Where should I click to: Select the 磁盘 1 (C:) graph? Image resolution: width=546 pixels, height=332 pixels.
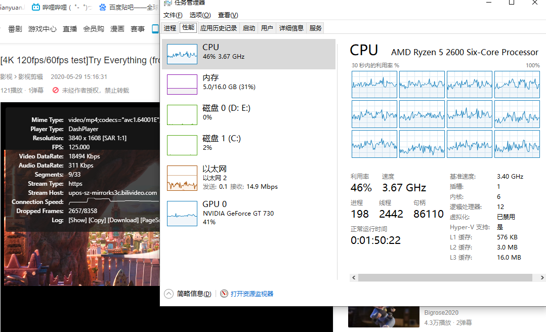coord(182,145)
